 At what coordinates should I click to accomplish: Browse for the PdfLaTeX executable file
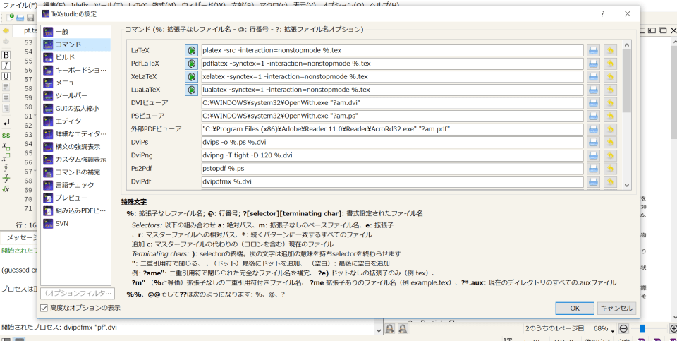click(x=594, y=64)
